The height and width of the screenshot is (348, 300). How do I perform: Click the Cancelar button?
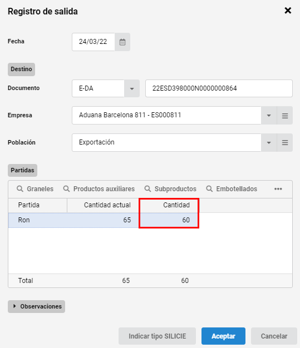pos(274,336)
